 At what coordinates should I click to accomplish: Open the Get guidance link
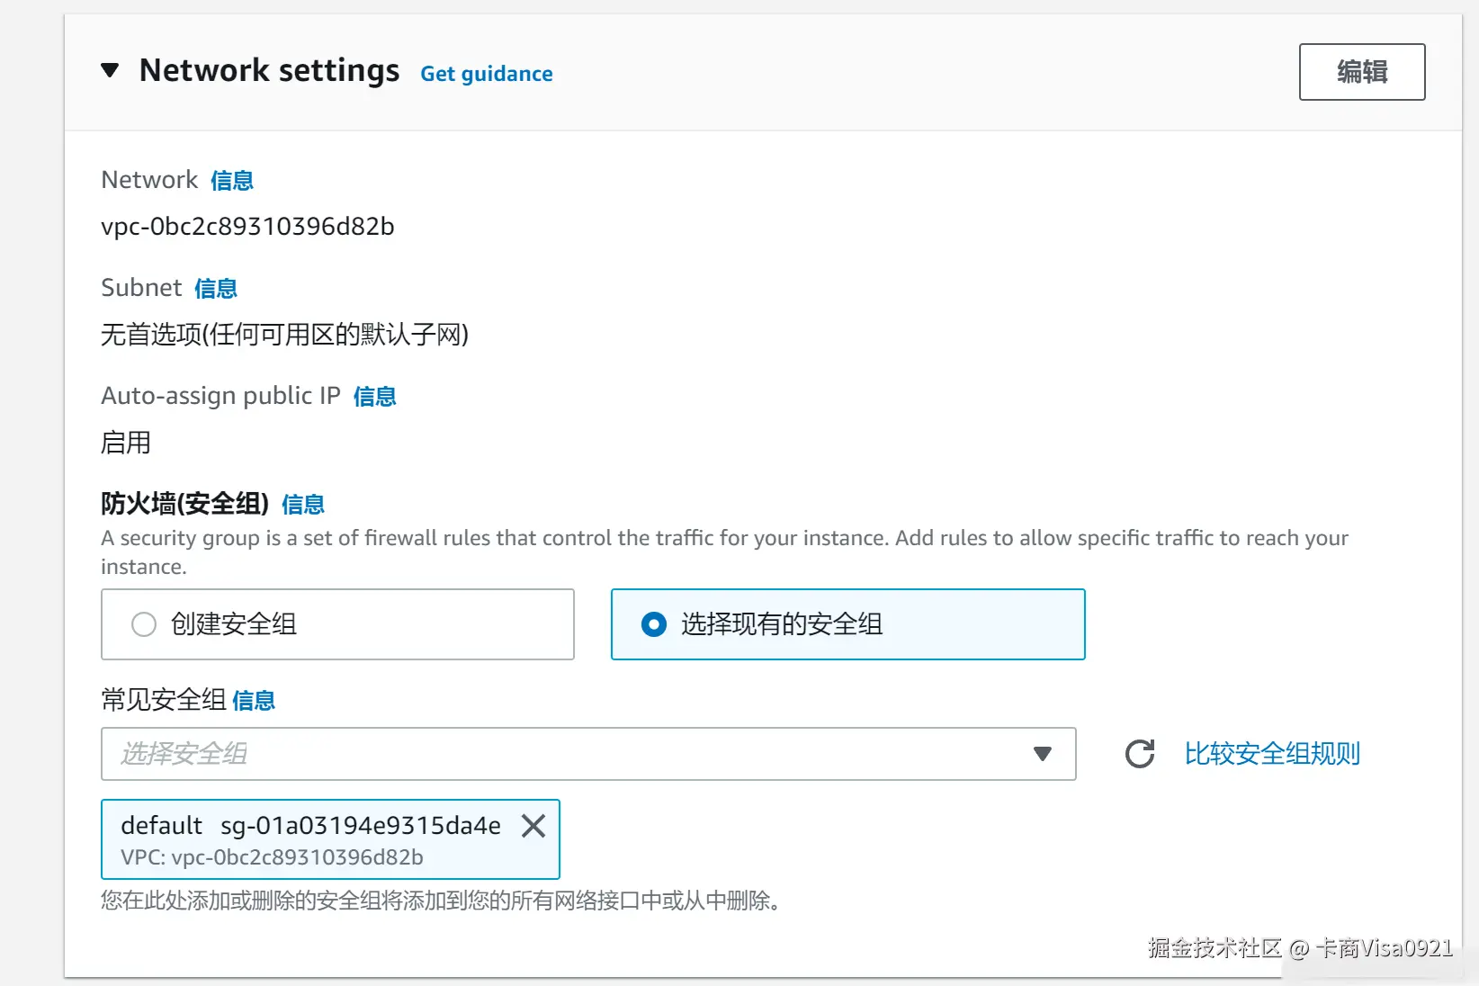click(486, 74)
